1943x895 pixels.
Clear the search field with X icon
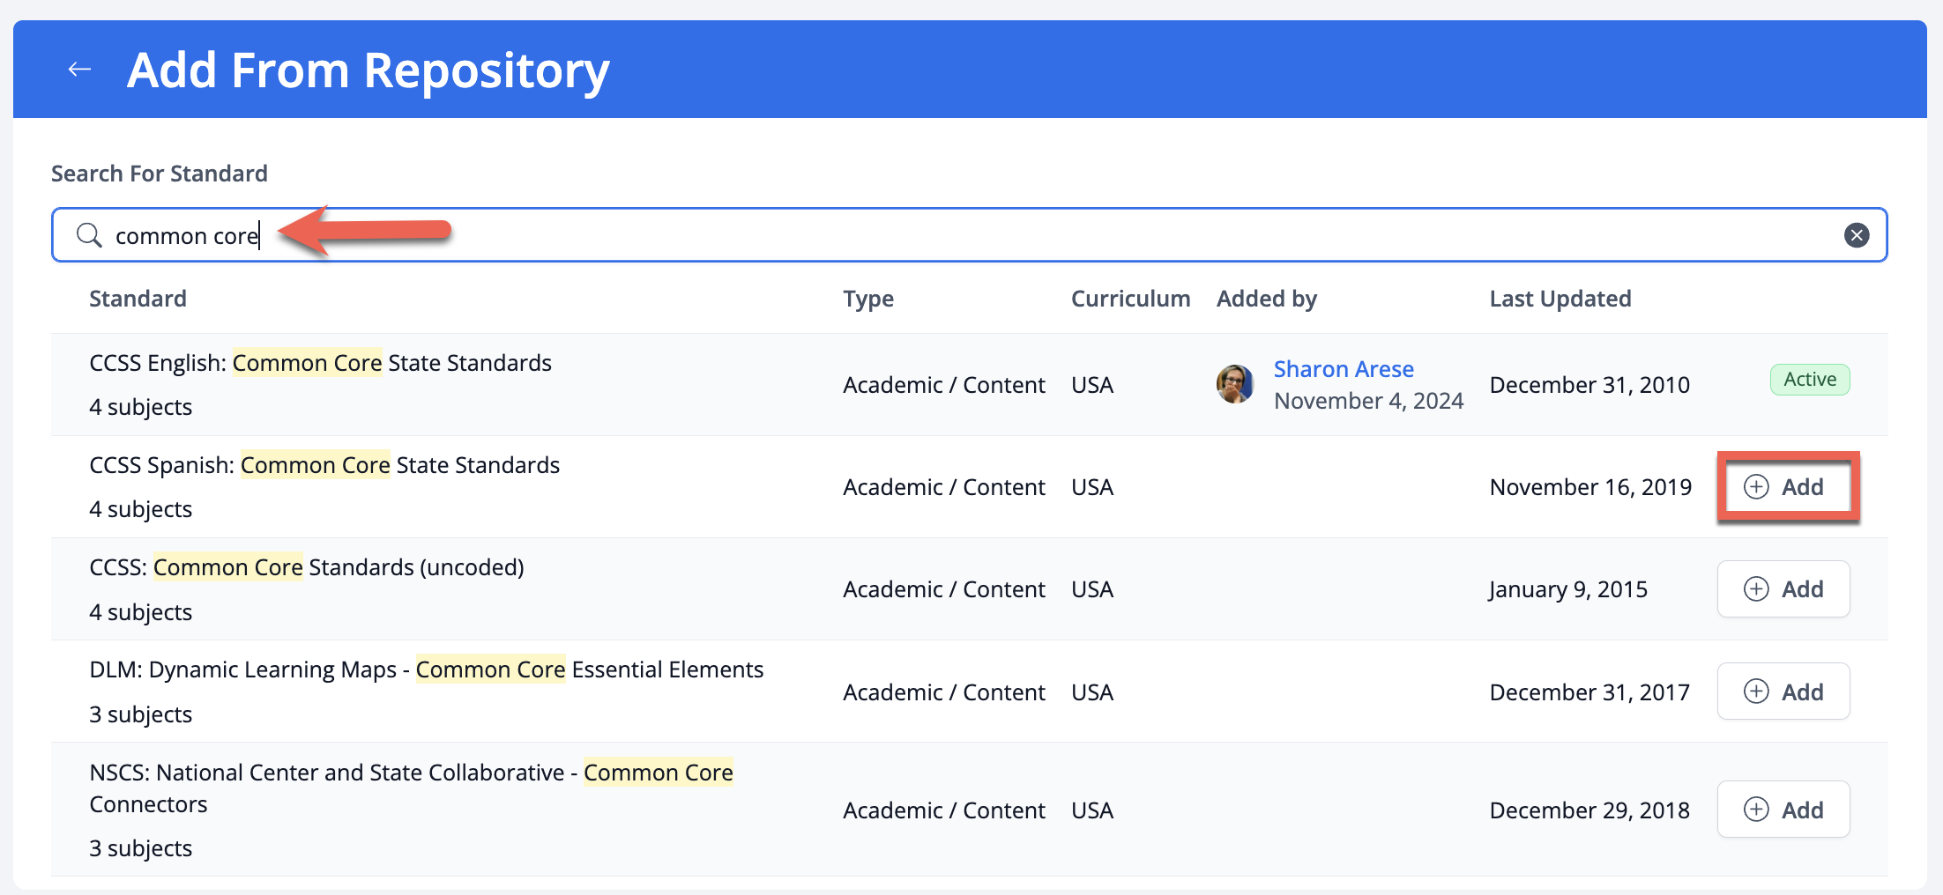tap(1856, 235)
